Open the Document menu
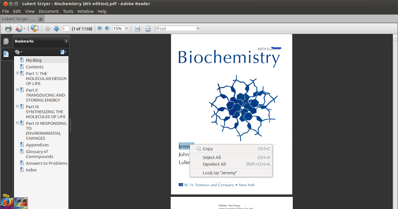This screenshot has width=398, height=209. [x=49, y=11]
